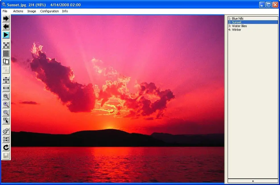Click the application icon in the title bar
This screenshot has width=280, height=185.
pyautogui.click(x=4, y=5)
